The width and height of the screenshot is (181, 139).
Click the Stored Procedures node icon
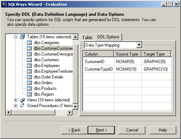coord(22,106)
